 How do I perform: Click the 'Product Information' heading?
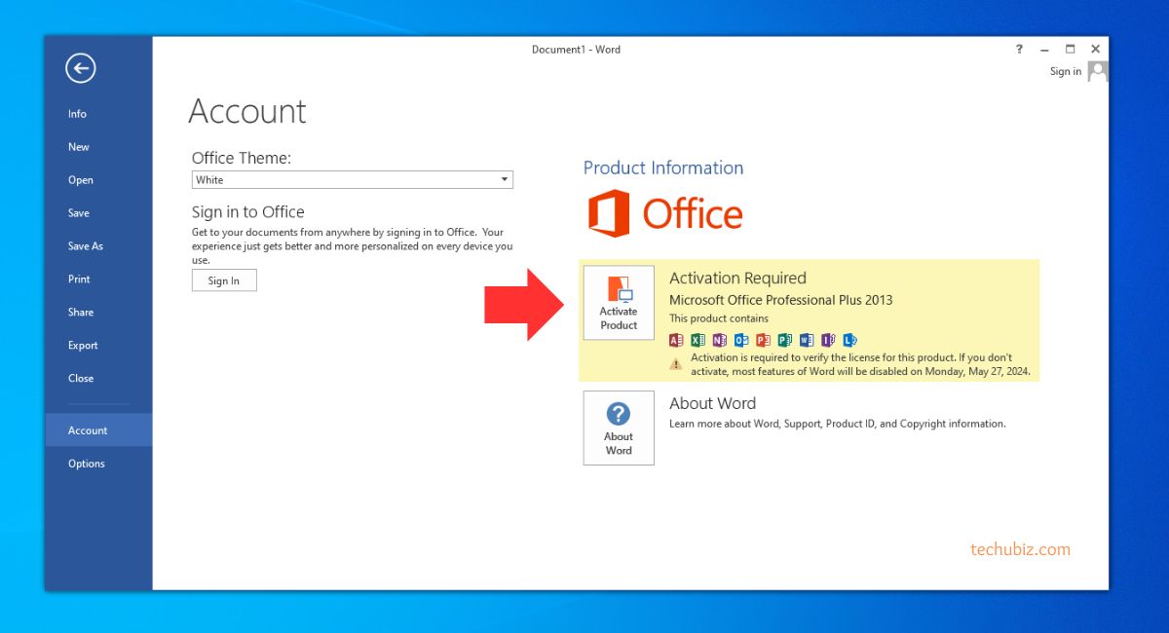point(663,168)
